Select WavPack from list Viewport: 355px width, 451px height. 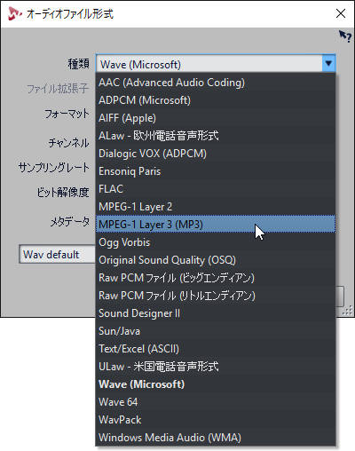pyautogui.click(x=216, y=420)
